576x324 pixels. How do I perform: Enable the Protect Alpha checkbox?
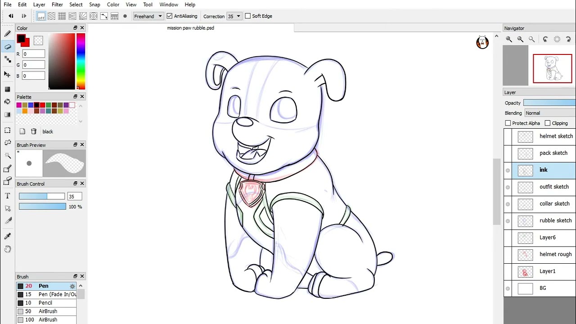[x=508, y=123]
